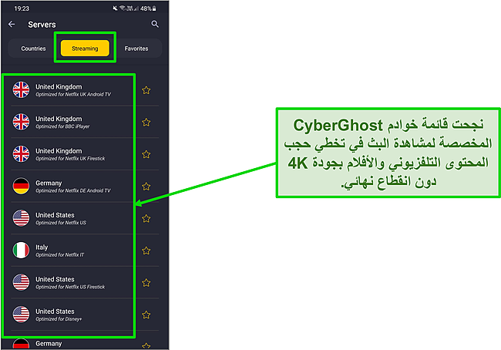Favorite the Netflix UK Android TV server

click(146, 90)
